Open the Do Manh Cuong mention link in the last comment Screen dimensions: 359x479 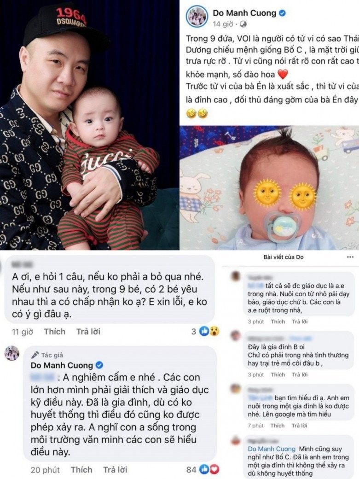pyautogui.click(x=272, y=449)
